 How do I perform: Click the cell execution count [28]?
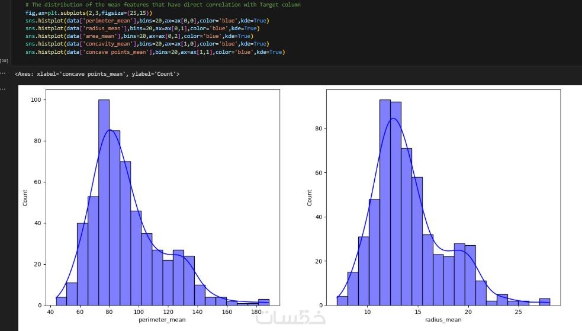tap(4, 60)
